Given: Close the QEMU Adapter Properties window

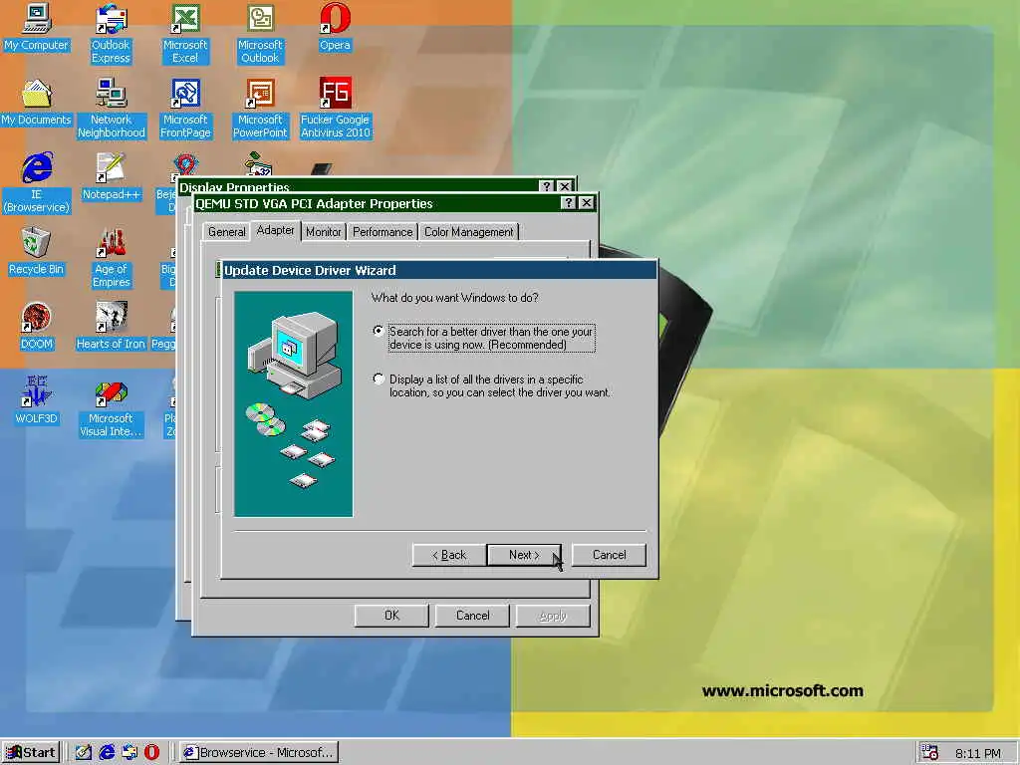Looking at the screenshot, I should click(586, 203).
